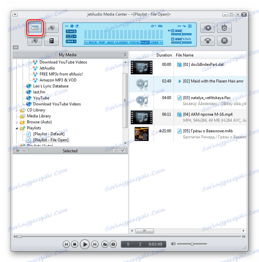Click the small panel toggle arrows below the view buttons
This screenshot has height=262, width=259.
pos(16,48)
